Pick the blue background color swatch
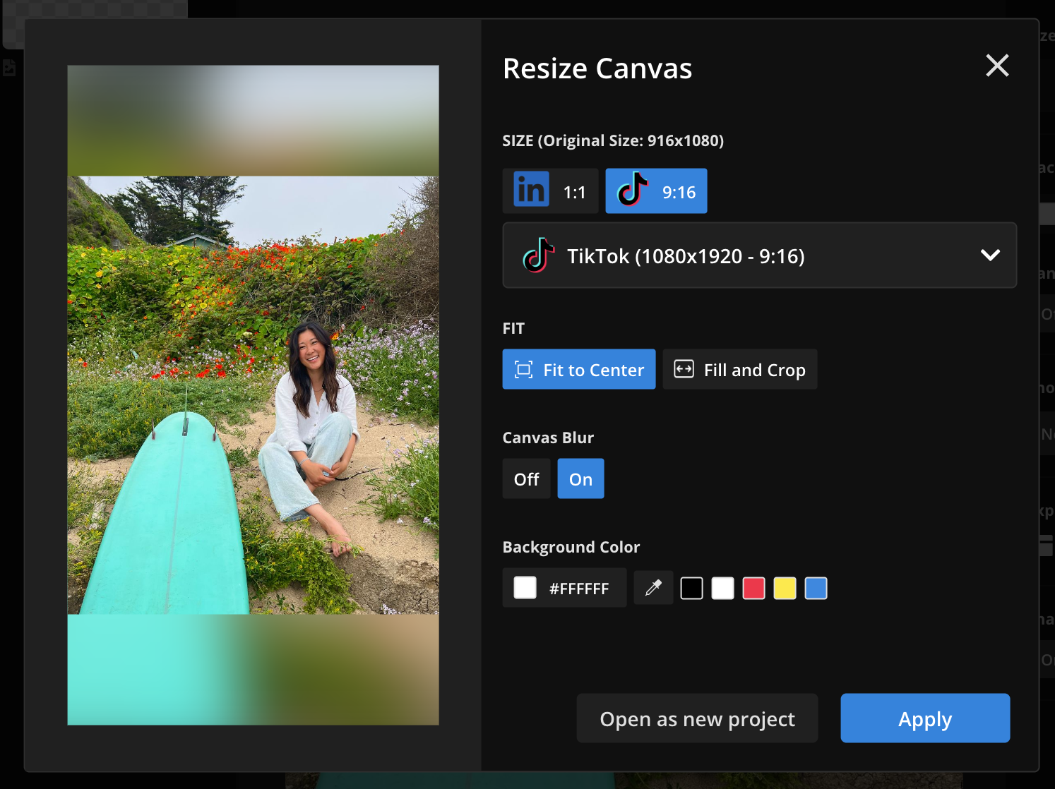The image size is (1055, 789). tap(816, 588)
